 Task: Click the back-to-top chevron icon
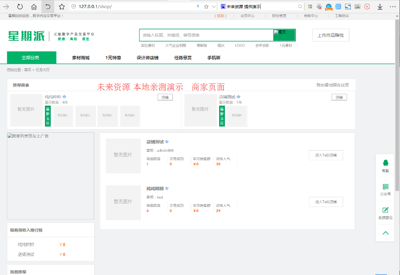[x=385, y=233]
